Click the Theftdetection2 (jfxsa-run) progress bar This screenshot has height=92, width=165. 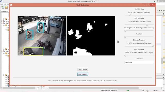coord(130,90)
